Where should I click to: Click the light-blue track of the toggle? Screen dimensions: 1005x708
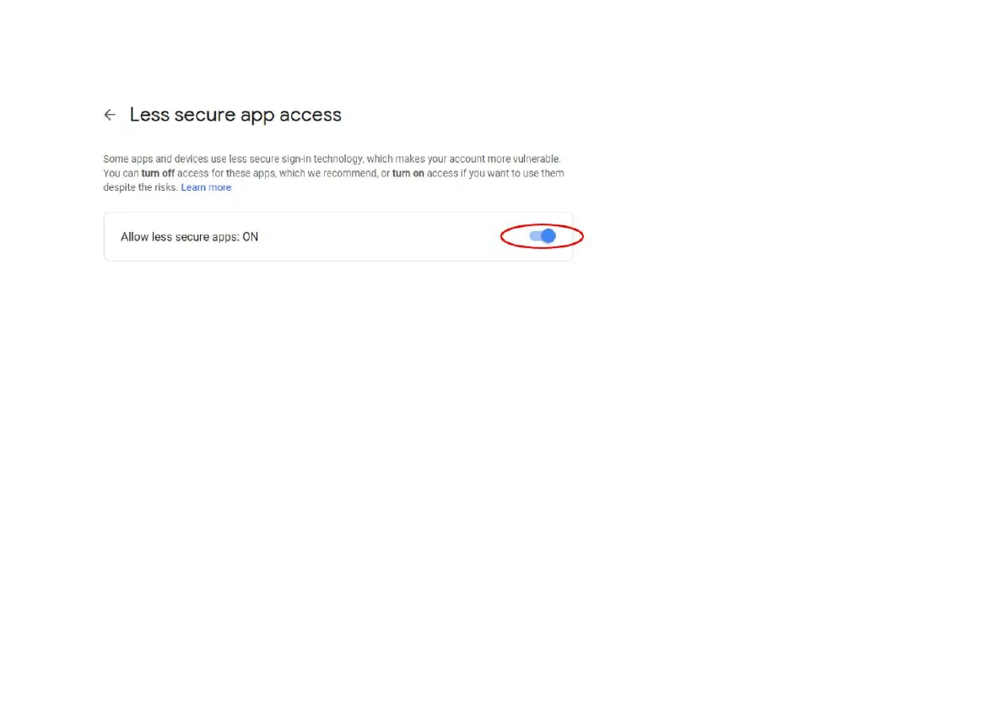click(x=534, y=235)
